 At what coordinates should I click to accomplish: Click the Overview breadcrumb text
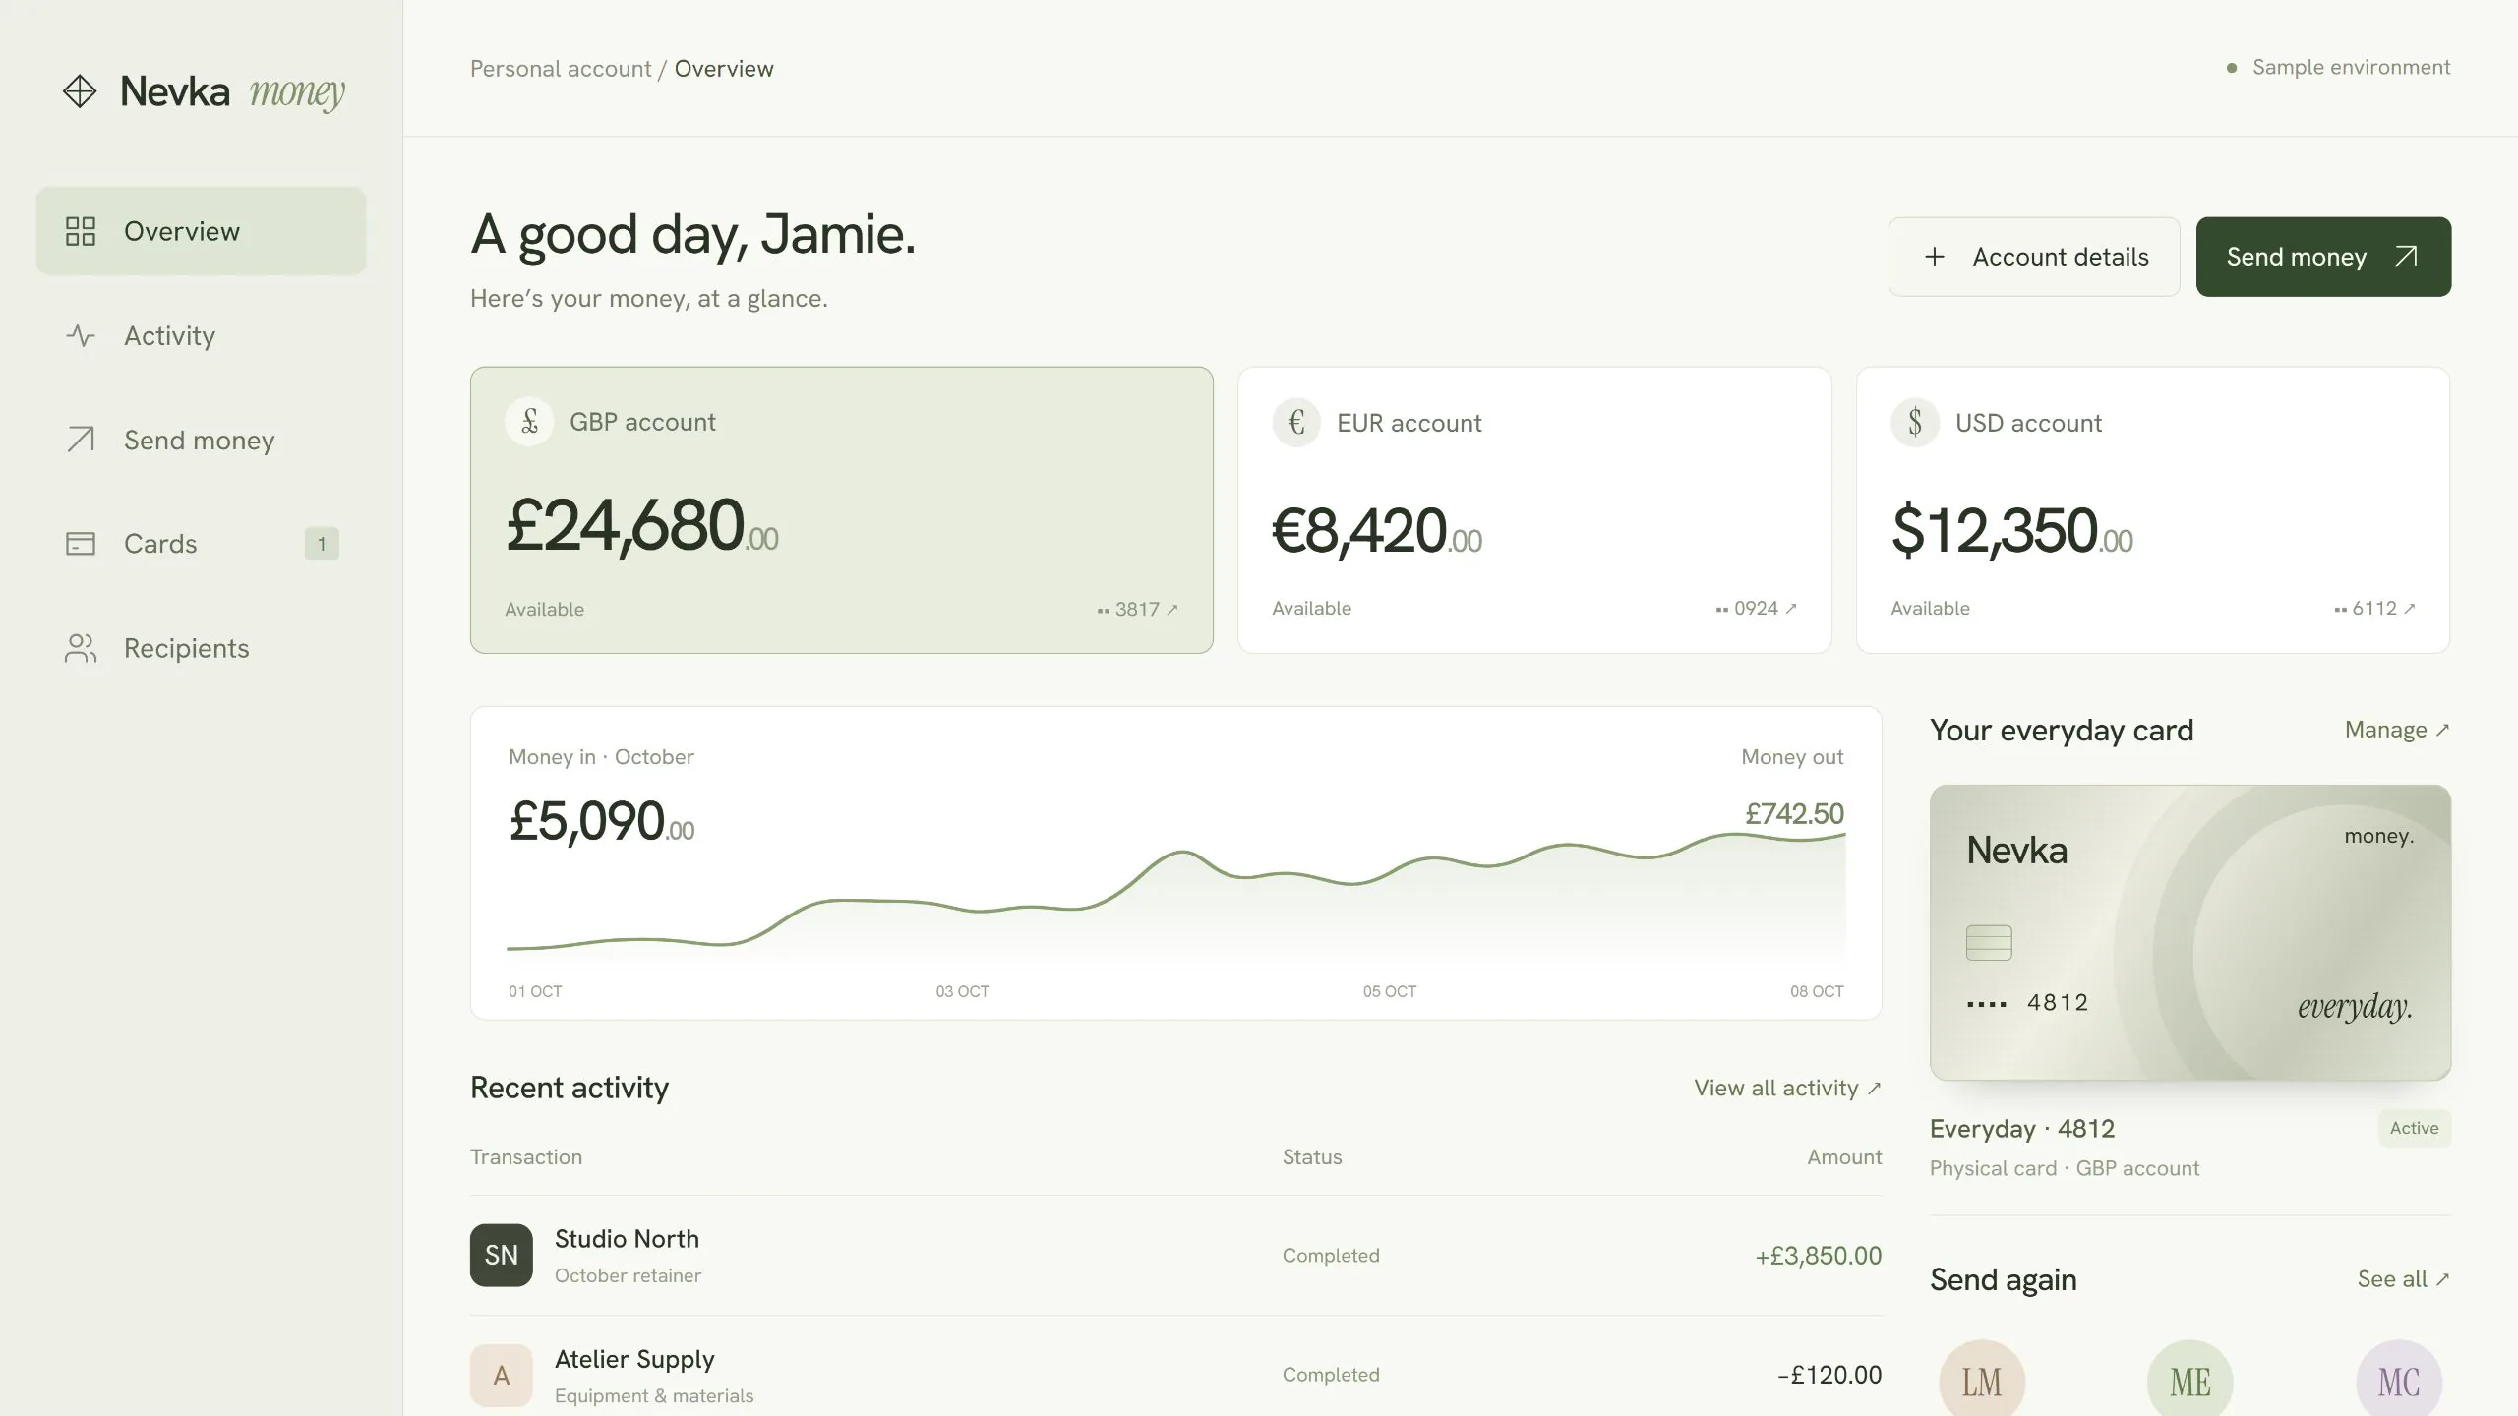[724, 69]
